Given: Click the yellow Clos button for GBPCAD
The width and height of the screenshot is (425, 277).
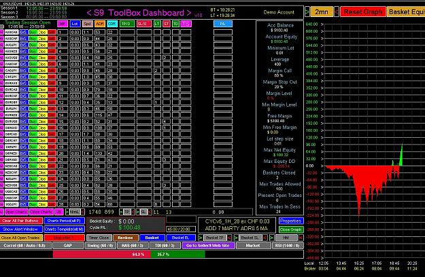Looking at the screenshot, I should click(42, 134).
